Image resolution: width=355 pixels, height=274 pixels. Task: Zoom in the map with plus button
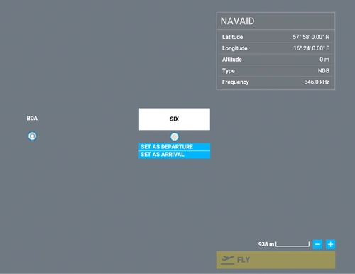point(330,244)
